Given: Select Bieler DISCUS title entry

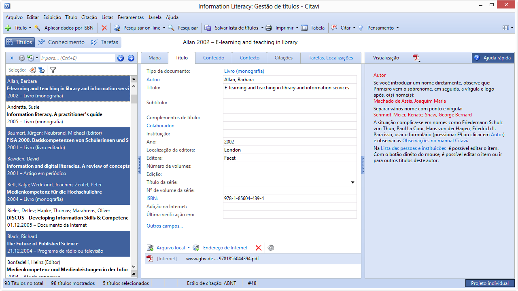Looking at the screenshot, I should click(x=68, y=218).
